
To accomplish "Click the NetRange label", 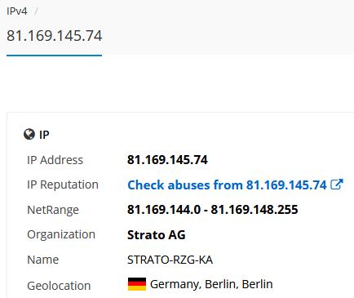I will pos(53,210).
